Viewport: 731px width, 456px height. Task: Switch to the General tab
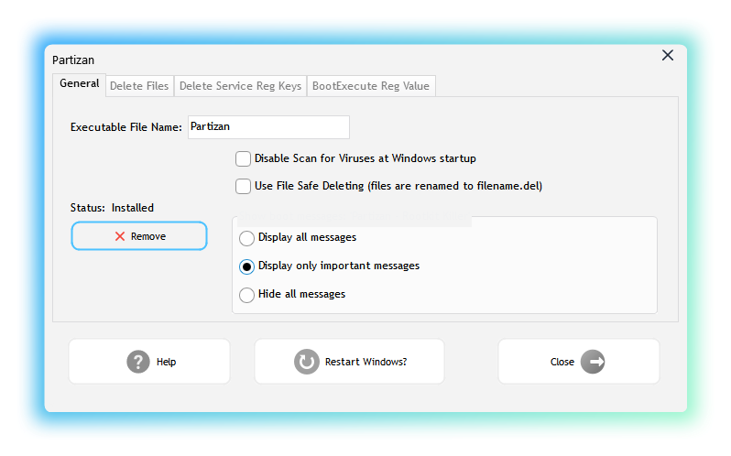80,84
